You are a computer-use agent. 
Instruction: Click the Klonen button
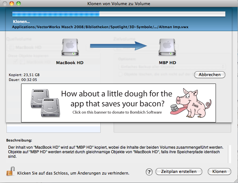(219, 171)
